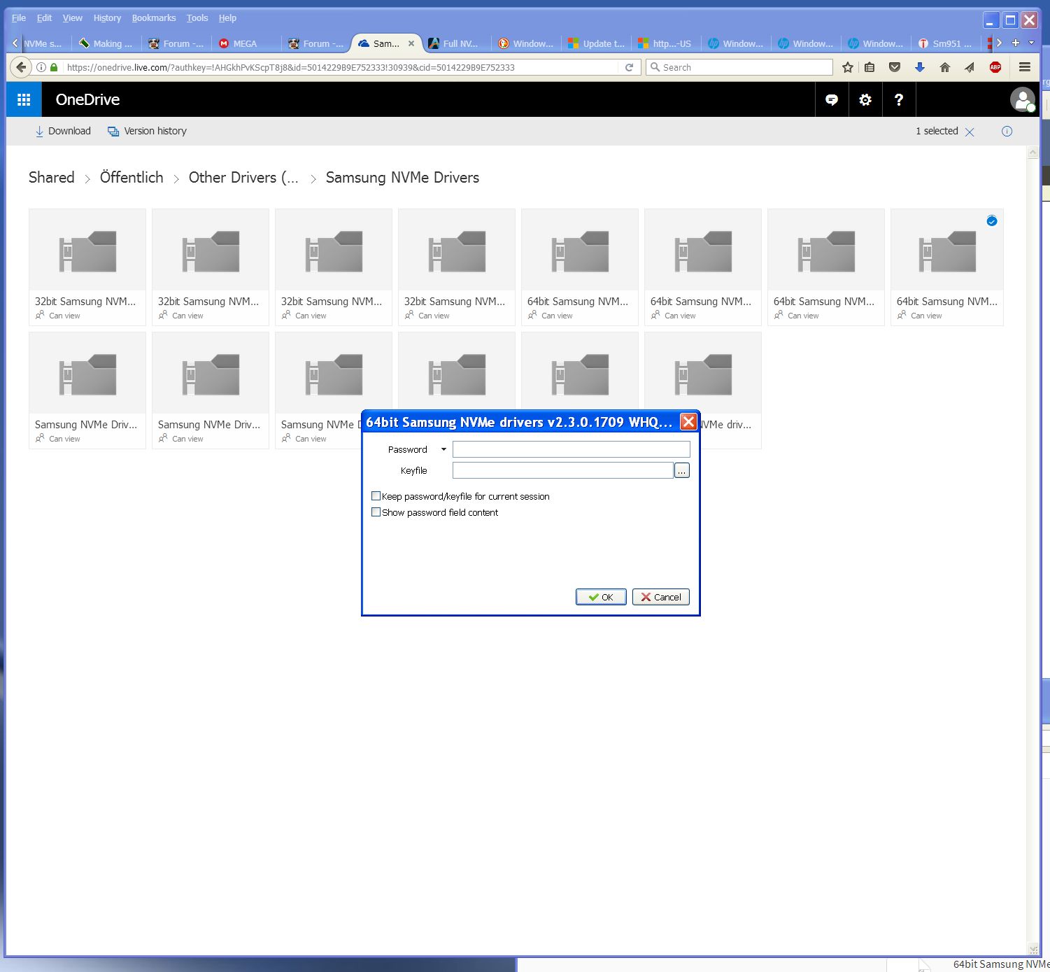Click the Adblock Plus ABP icon
The image size is (1050, 972).
(995, 67)
